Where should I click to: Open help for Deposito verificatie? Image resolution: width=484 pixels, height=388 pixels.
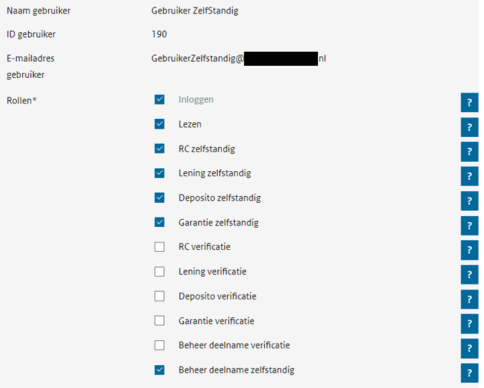pyautogui.click(x=469, y=299)
